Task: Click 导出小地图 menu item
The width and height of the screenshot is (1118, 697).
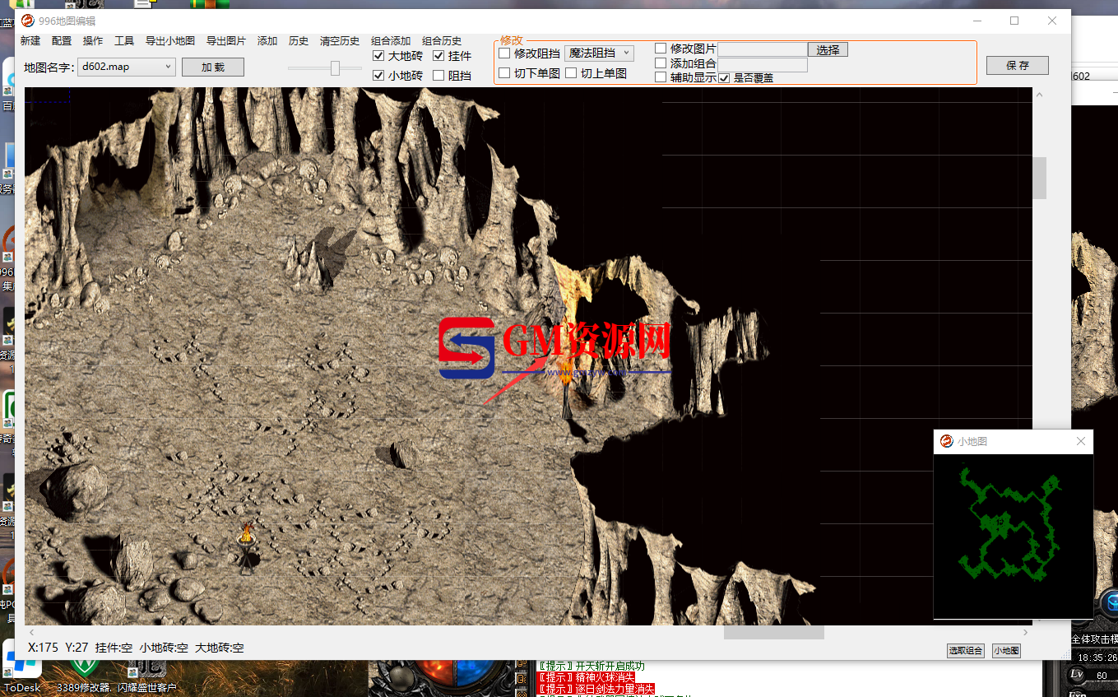Action: click(170, 41)
